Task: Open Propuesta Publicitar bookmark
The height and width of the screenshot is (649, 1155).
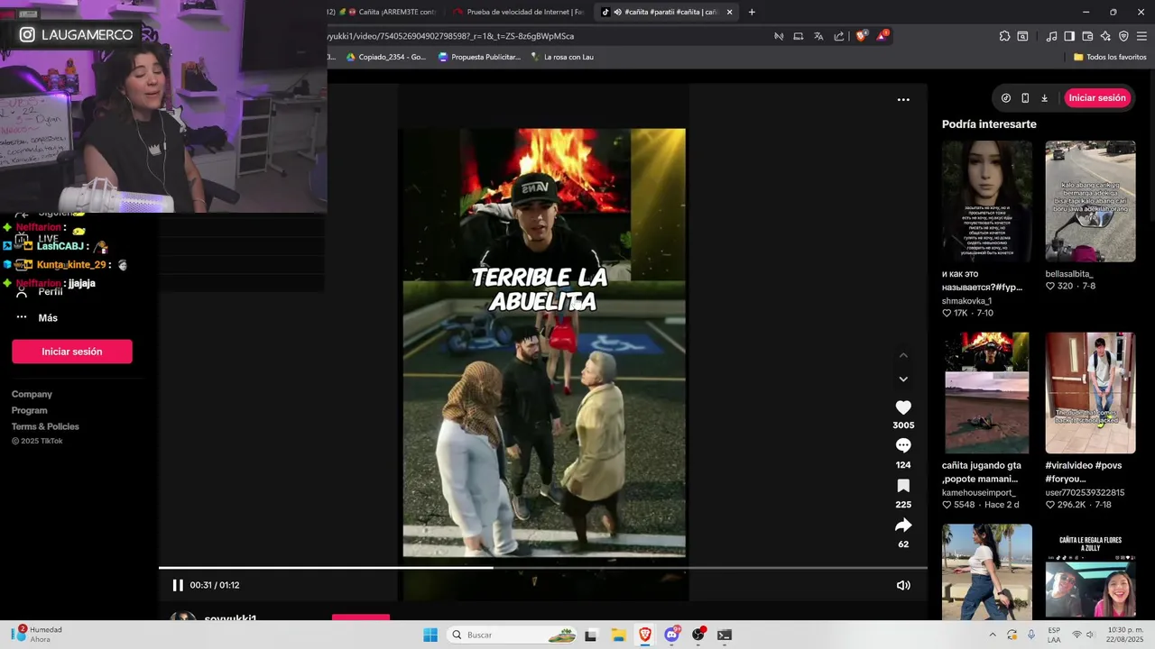Action: tap(479, 57)
